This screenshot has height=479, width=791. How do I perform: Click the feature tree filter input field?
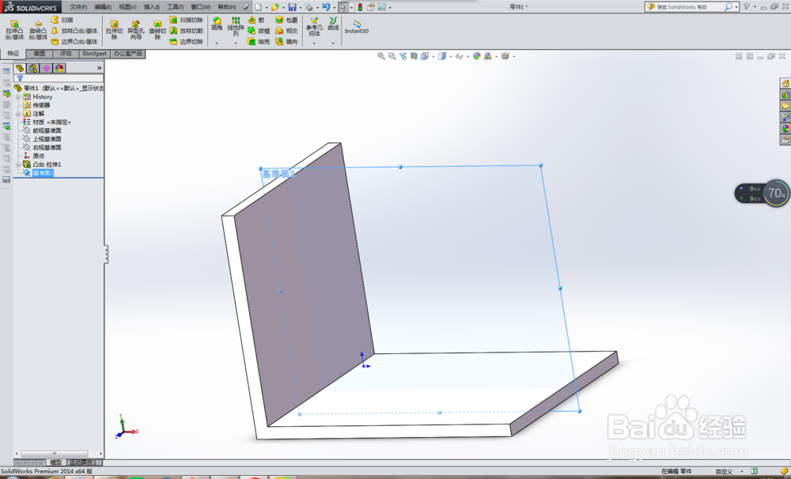[x=59, y=78]
